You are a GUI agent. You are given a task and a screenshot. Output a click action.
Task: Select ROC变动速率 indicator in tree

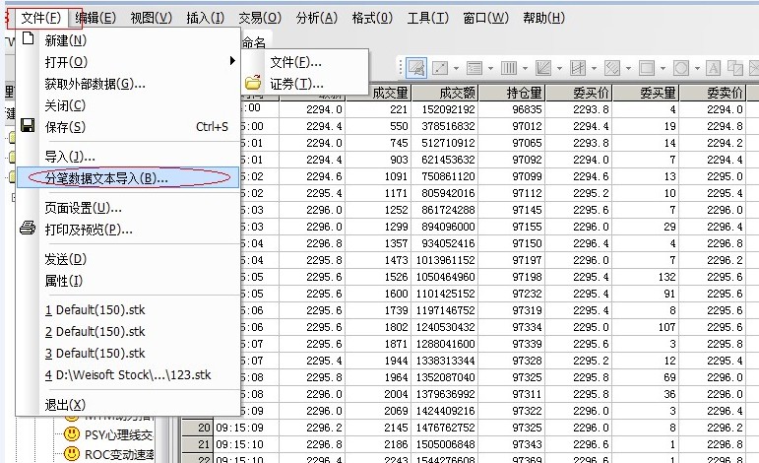tap(118, 454)
